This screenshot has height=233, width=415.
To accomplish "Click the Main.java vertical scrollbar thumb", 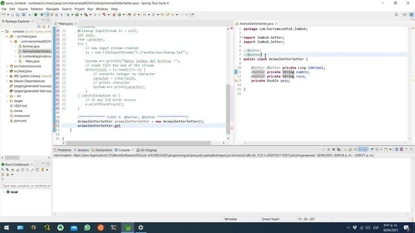I will tap(228, 109).
